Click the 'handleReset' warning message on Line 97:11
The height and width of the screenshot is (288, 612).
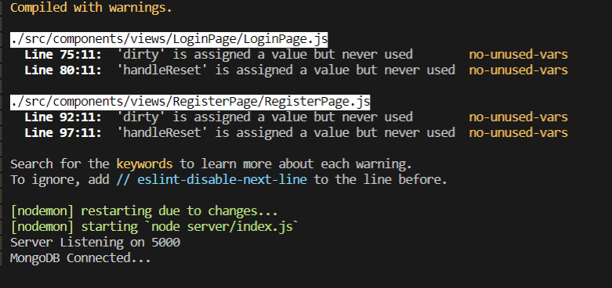click(x=286, y=132)
